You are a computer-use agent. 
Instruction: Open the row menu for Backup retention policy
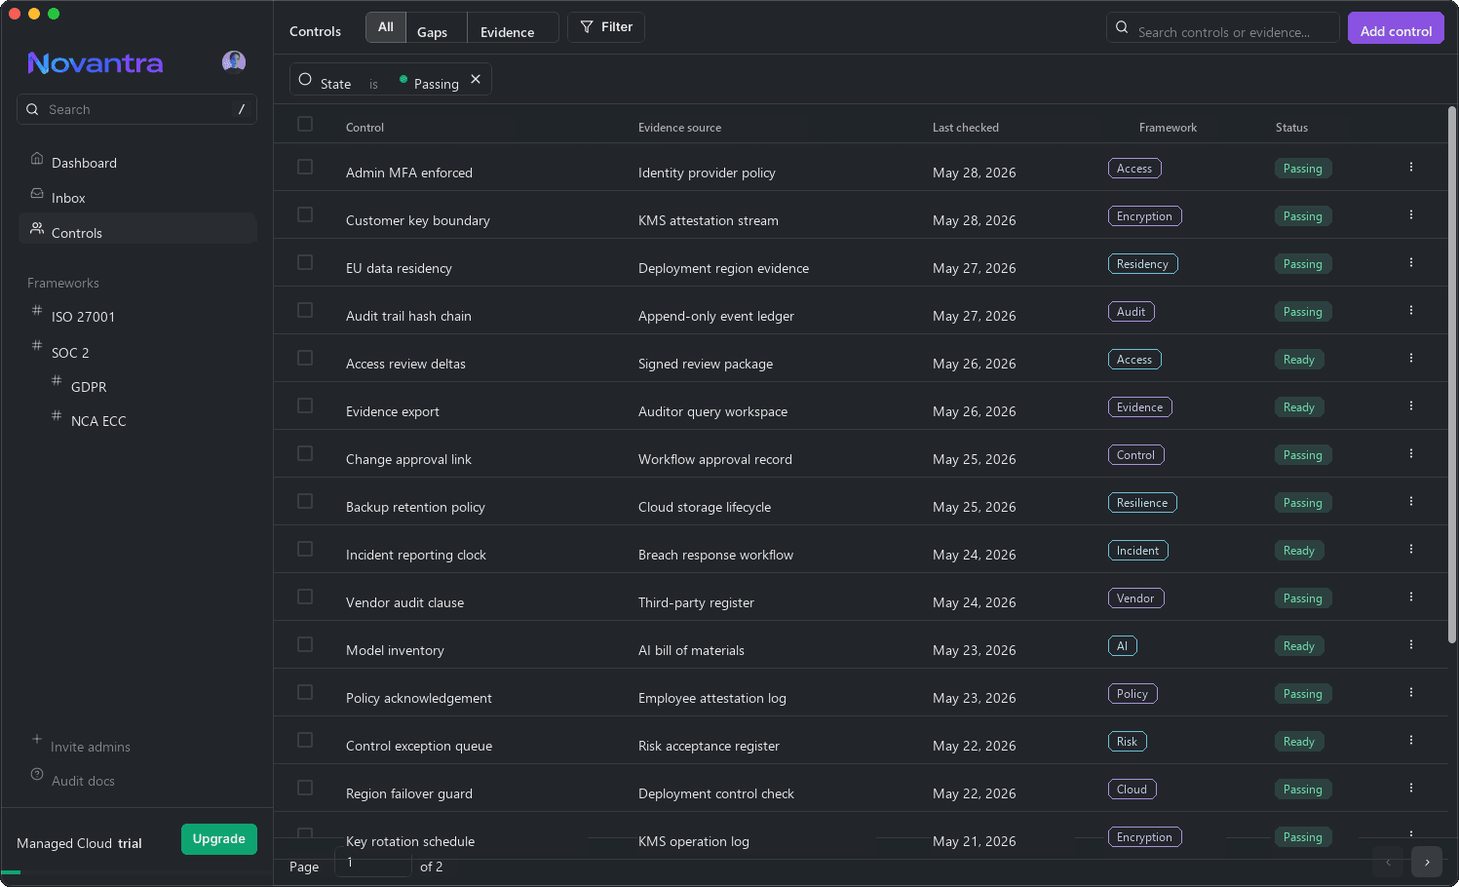pos(1410,501)
